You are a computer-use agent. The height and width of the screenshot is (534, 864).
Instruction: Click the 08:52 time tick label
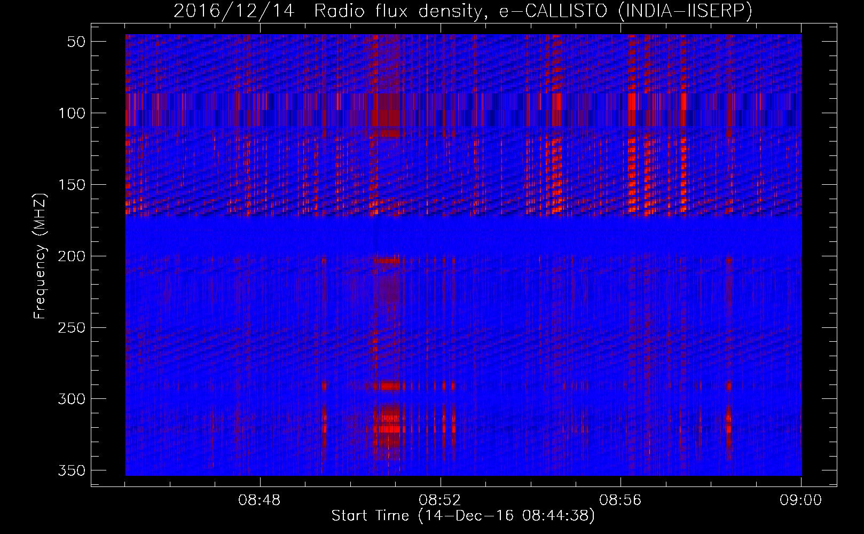(440, 500)
